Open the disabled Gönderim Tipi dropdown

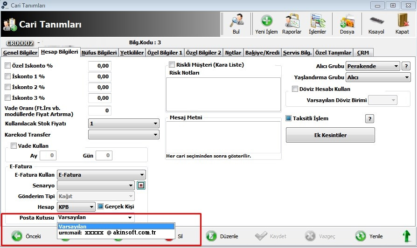[96, 196]
